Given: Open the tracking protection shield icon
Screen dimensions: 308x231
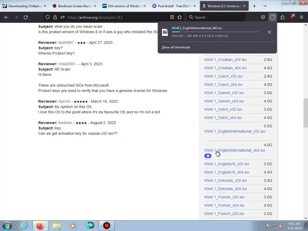Looking at the screenshot, I should tap(48, 17).
